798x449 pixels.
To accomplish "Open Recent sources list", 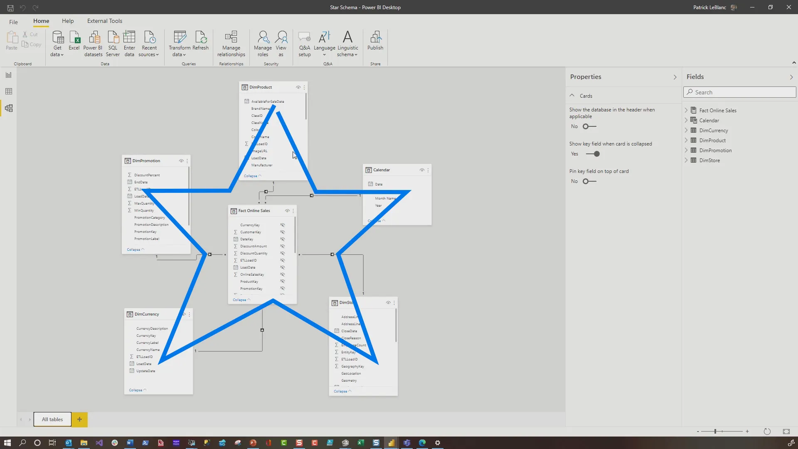I will (149, 44).
